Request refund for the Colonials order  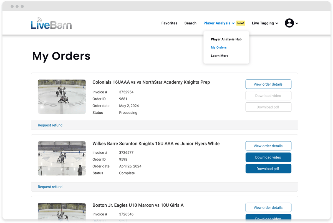tap(50, 125)
